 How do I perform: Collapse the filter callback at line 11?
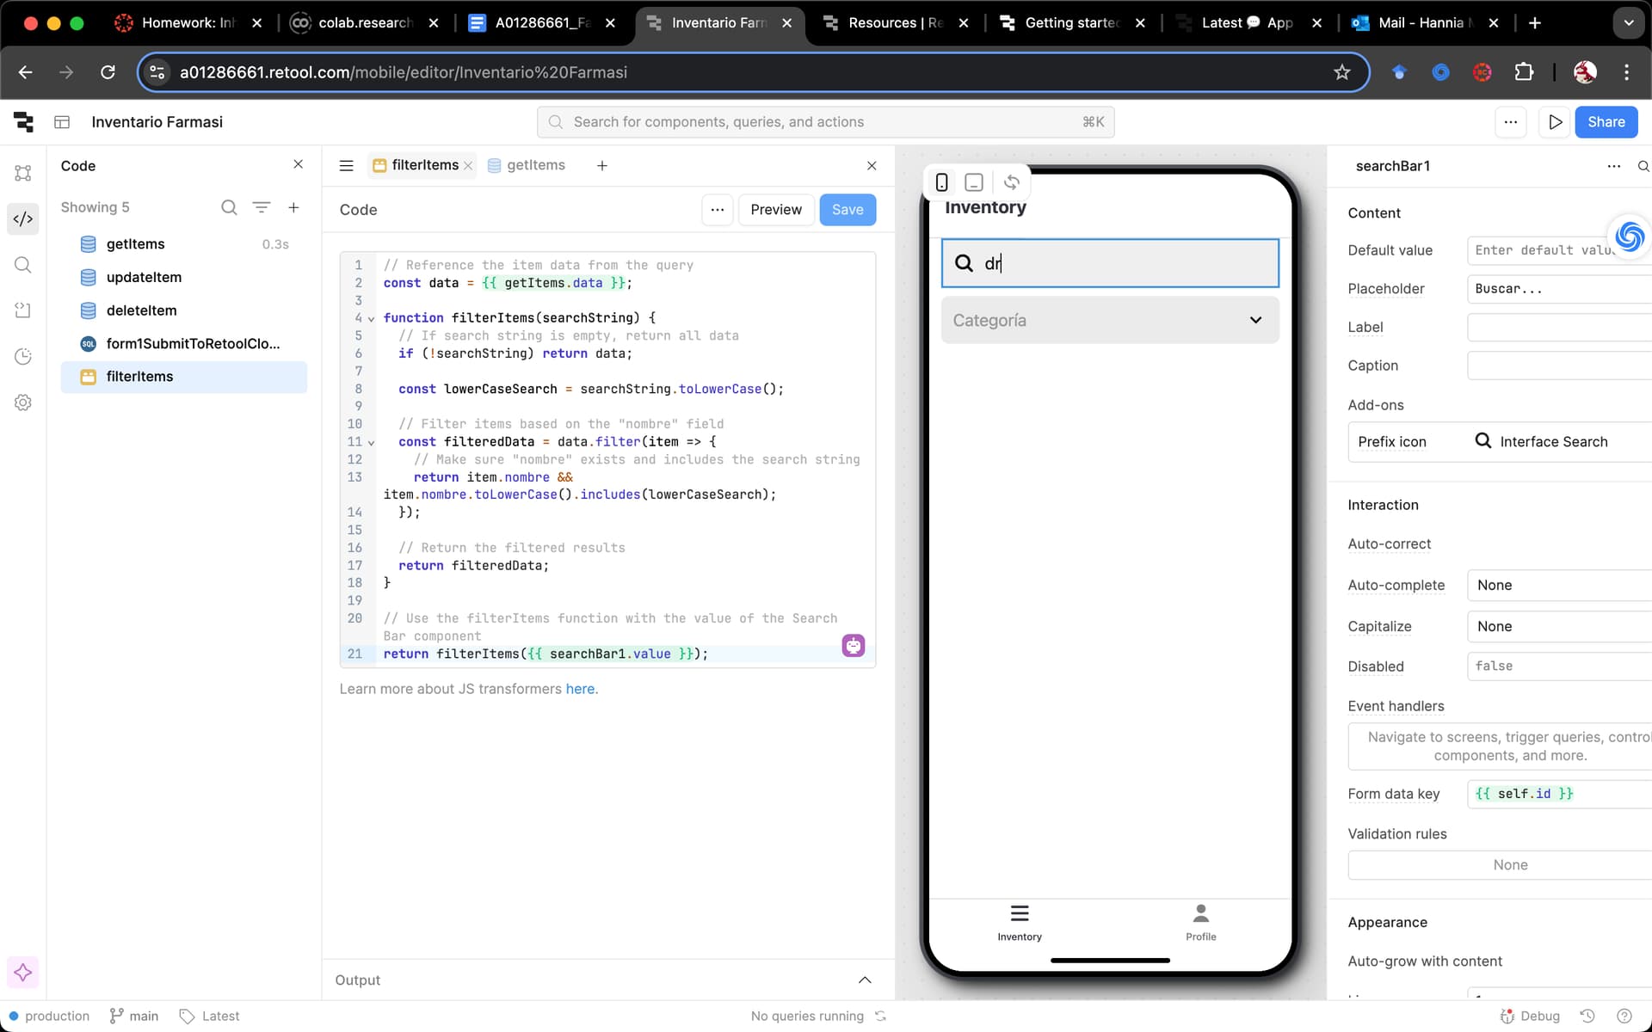click(372, 443)
